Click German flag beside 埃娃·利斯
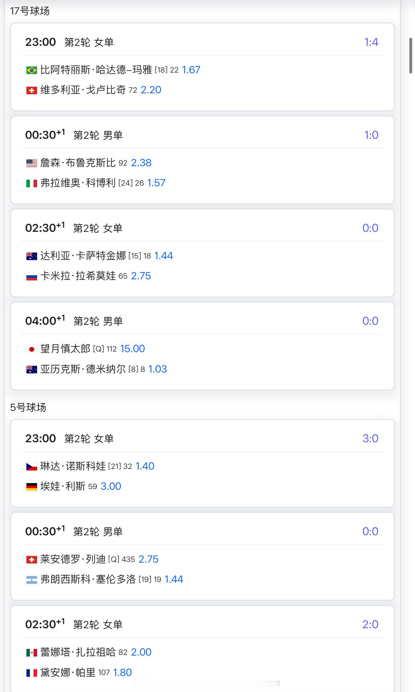The height and width of the screenshot is (692, 415). point(31,487)
